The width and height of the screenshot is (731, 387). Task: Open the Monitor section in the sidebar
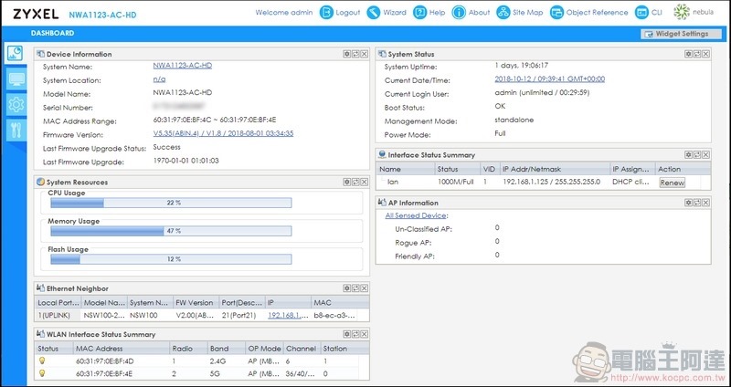16,79
